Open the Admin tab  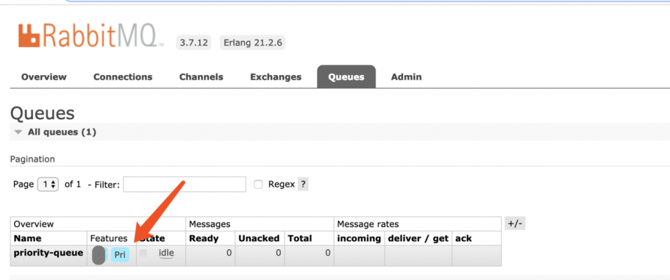coord(406,77)
